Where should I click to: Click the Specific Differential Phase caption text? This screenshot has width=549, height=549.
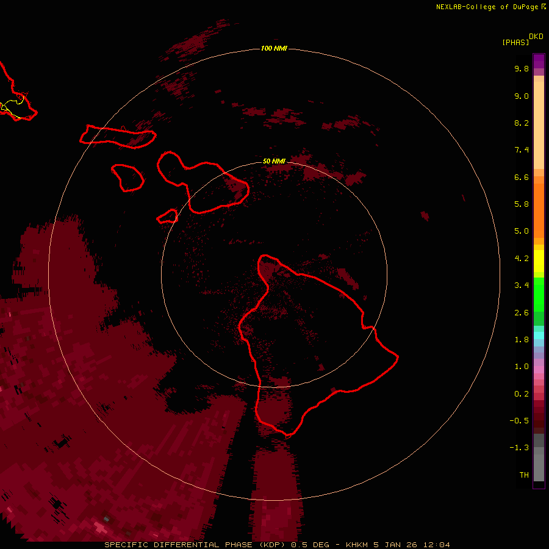point(277,545)
